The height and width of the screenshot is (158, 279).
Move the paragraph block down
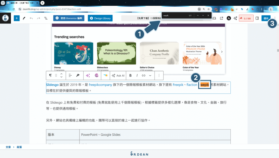pyautogui.click(x=61, y=77)
